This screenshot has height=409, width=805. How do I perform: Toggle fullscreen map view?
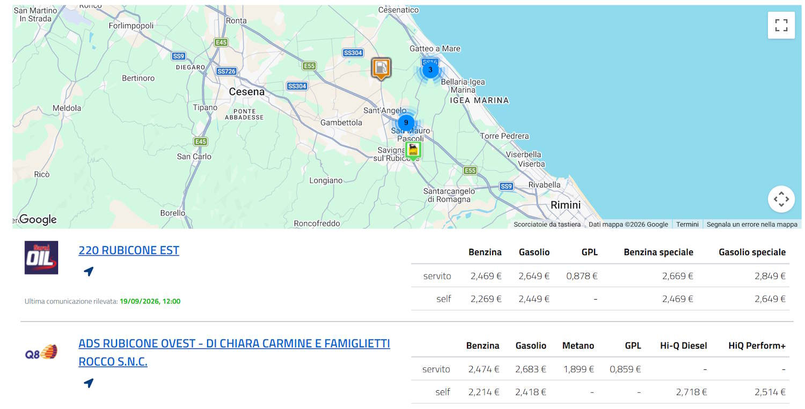coord(781,25)
